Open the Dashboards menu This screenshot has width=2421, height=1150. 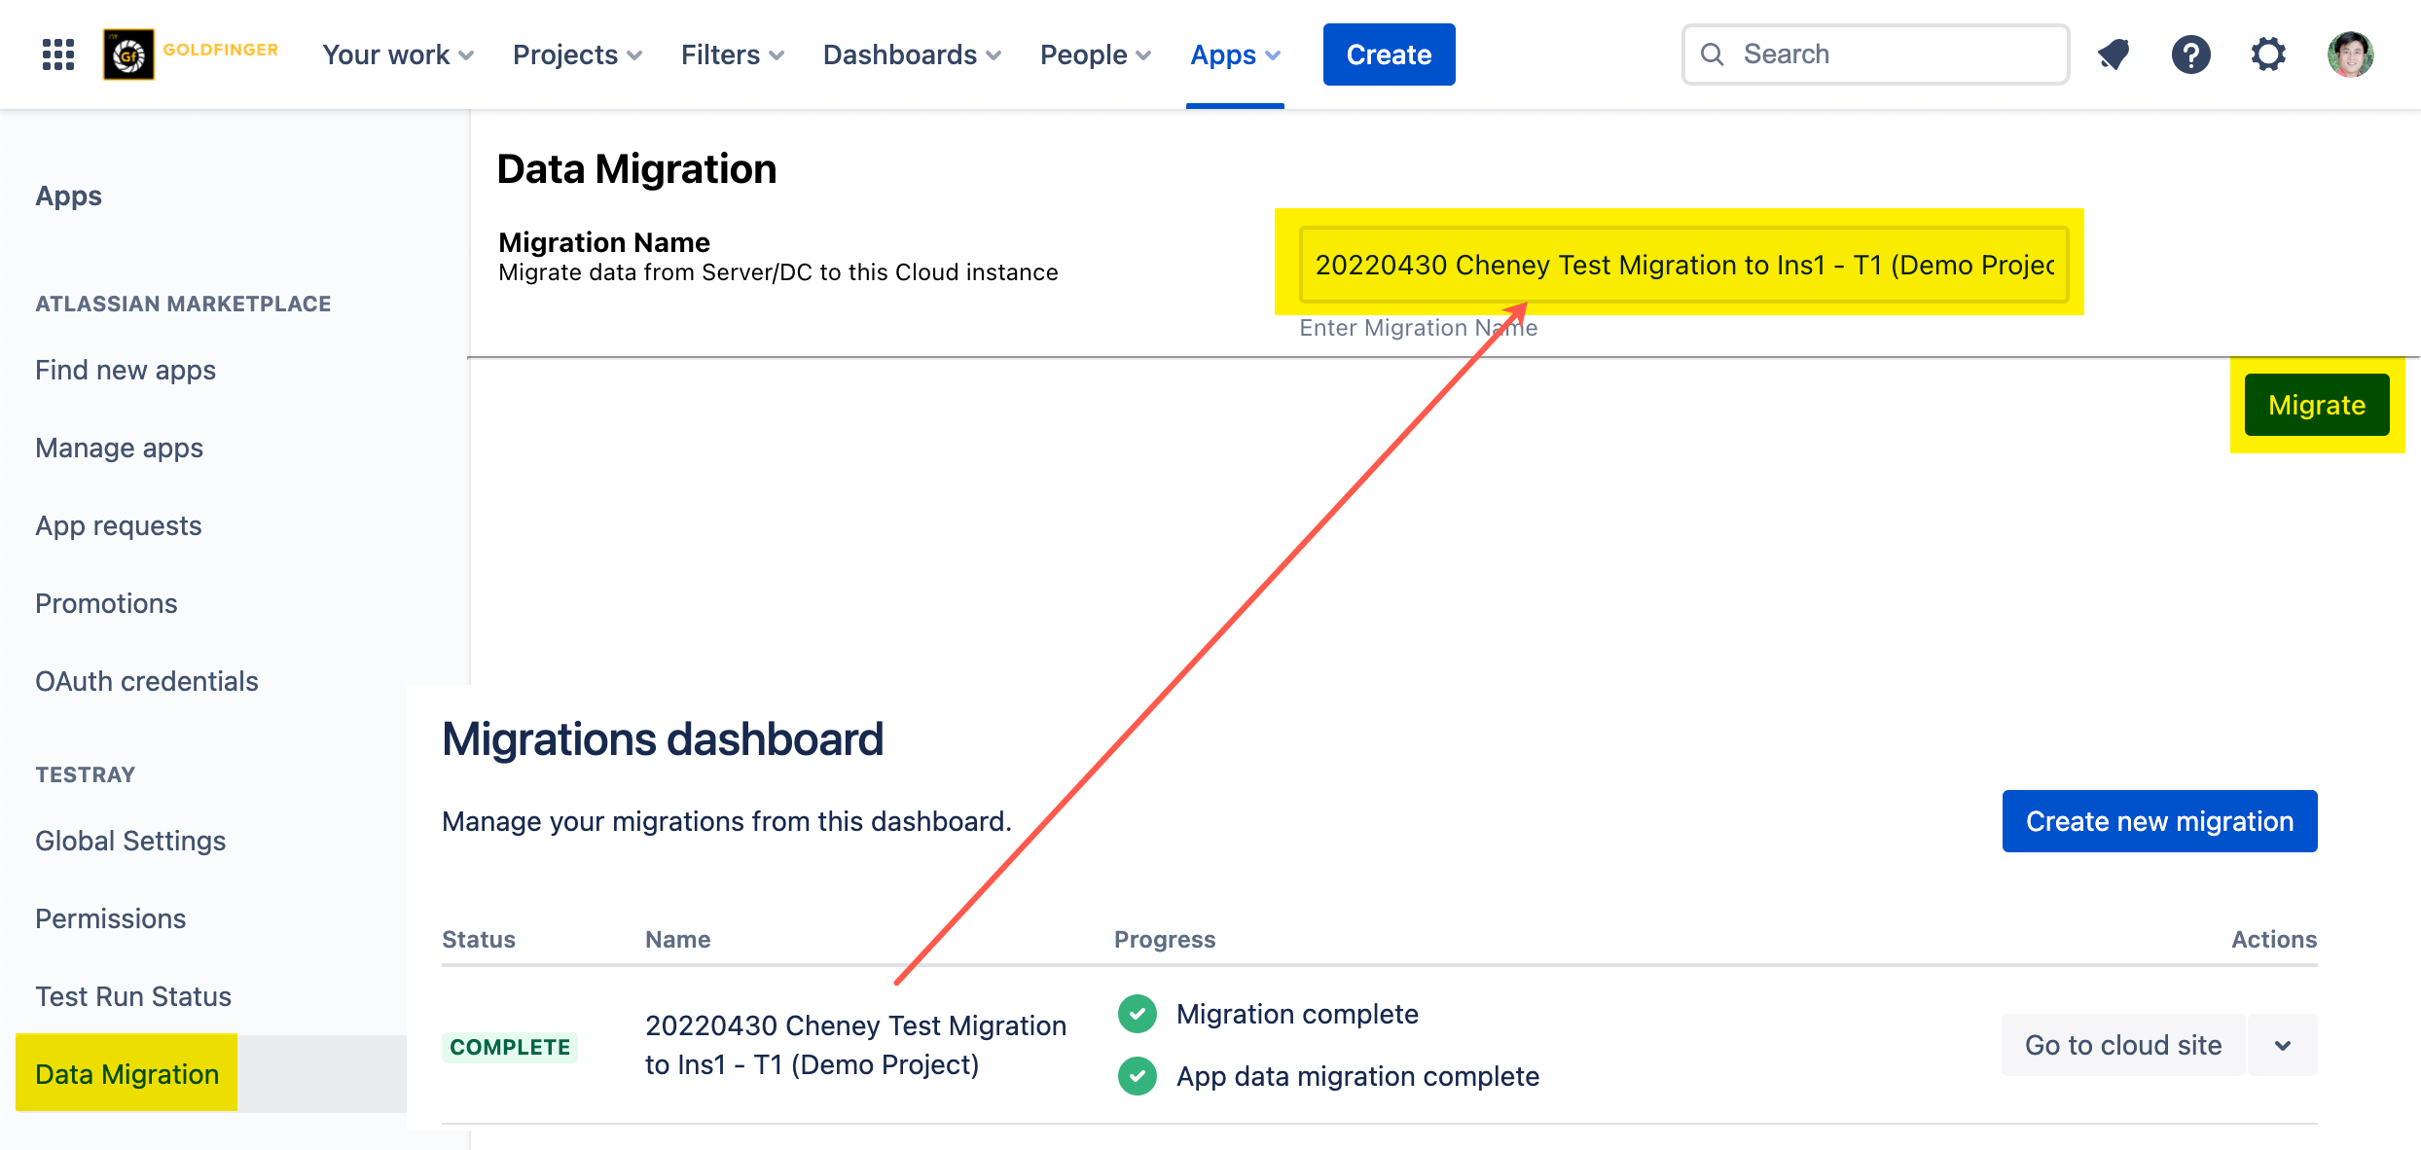coord(911,54)
